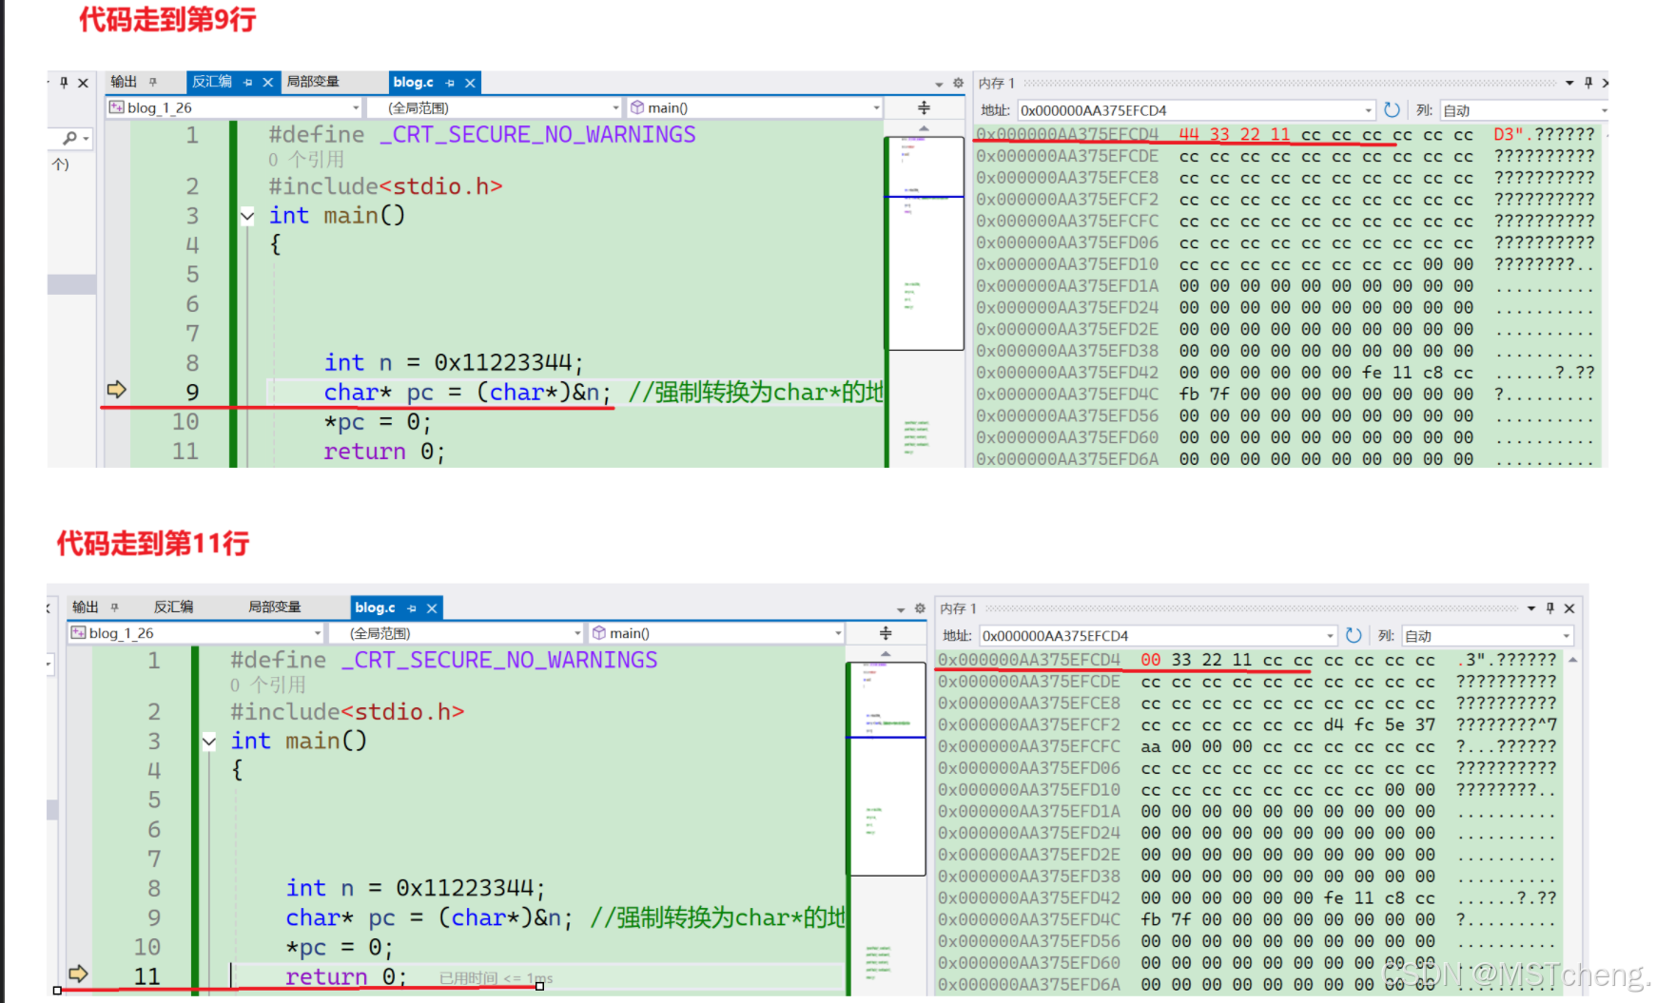Expand the (全局范围) scope dropdown in the upper editor
The height and width of the screenshot is (1003, 1656).
pyautogui.click(x=615, y=108)
